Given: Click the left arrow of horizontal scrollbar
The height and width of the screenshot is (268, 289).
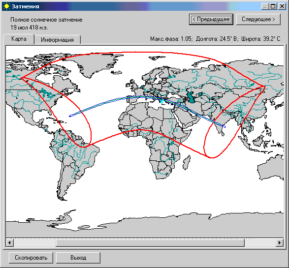Looking at the screenshot, I should (x=9, y=242).
